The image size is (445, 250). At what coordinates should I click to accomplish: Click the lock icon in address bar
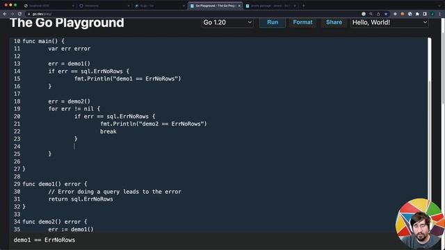point(29,14)
